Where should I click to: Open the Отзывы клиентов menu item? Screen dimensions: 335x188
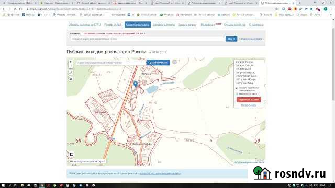[234, 25]
